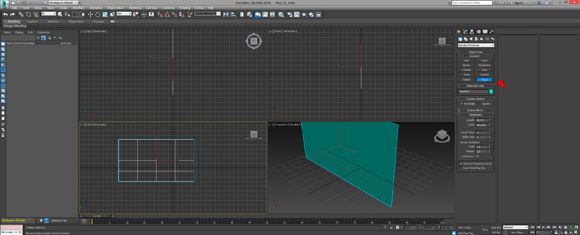
Task: Open the Modifiers menu
Action: click(x=78, y=8)
